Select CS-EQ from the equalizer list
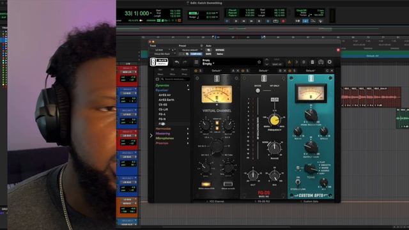The width and height of the screenshot is (409, 230). (x=163, y=105)
